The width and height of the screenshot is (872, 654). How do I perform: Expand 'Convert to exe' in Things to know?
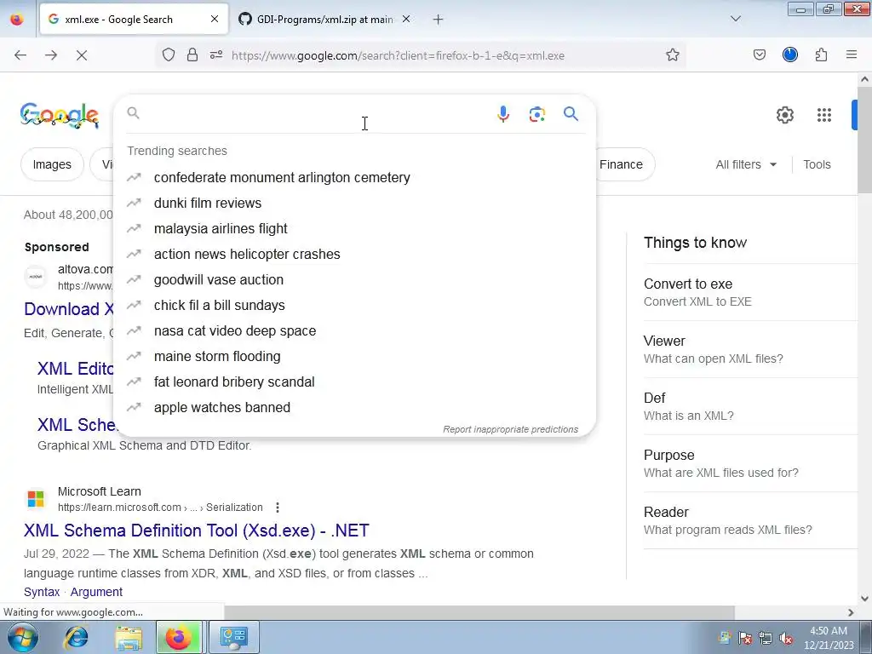click(x=750, y=292)
